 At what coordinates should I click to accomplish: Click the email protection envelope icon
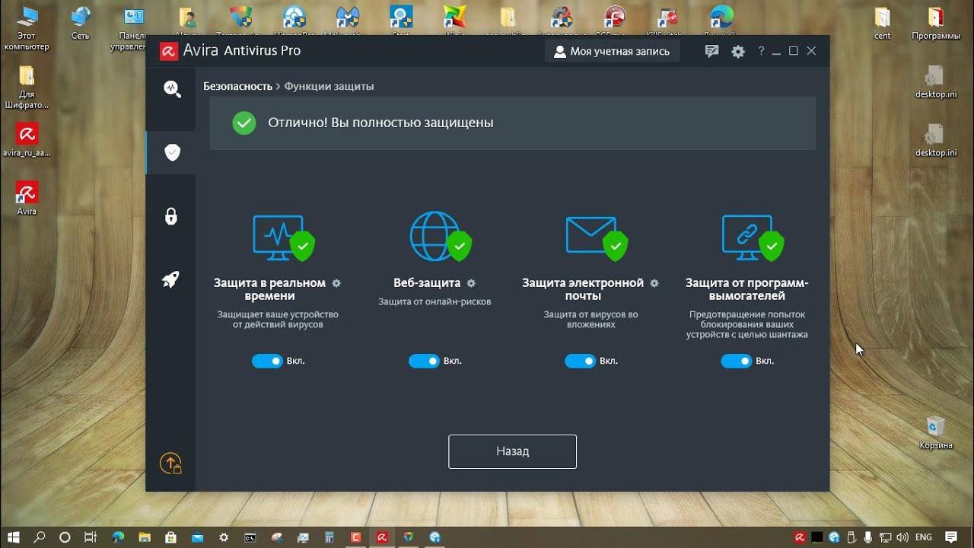coord(597,237)
